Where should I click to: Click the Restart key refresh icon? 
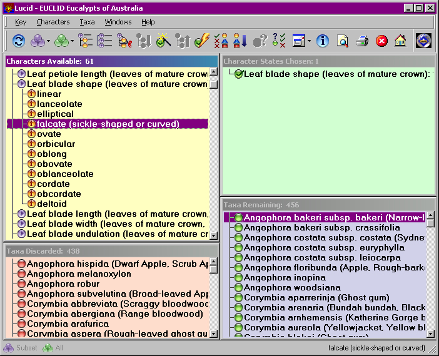click(x=19, y=41)
